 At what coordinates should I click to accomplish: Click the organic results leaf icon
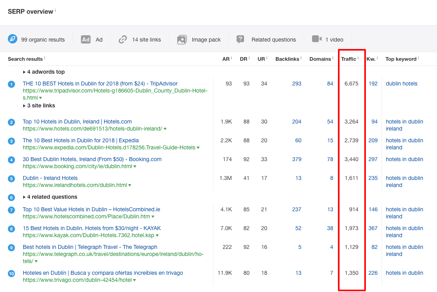pyautogui.click(x=13, y=39)
